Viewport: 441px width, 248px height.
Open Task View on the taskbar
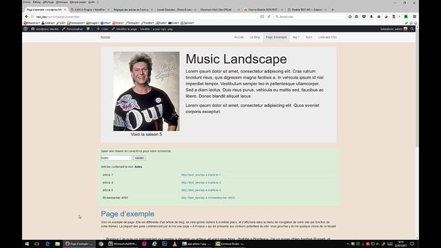[37, 244]
